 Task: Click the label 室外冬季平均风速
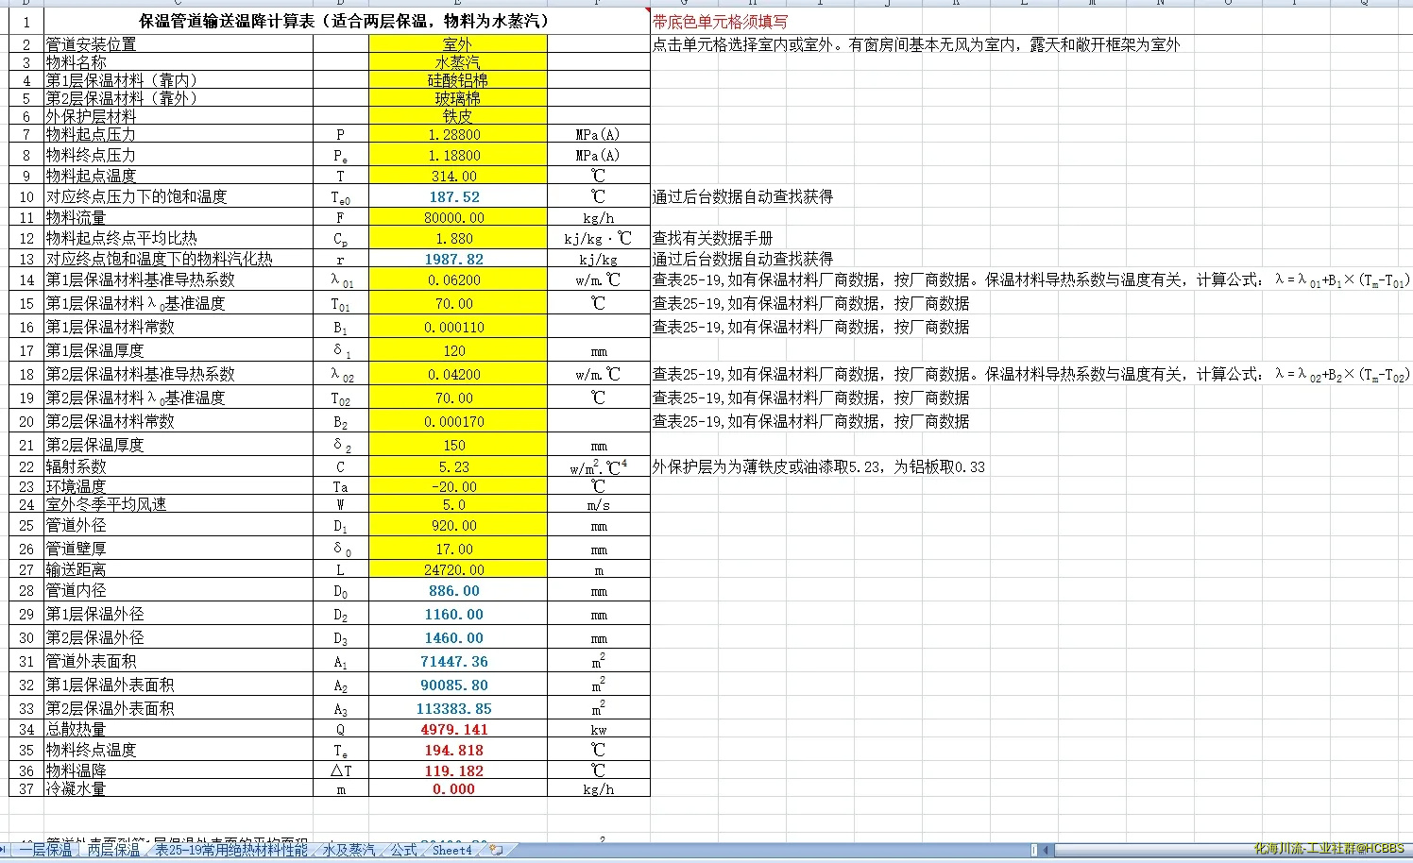pos(106,504)
